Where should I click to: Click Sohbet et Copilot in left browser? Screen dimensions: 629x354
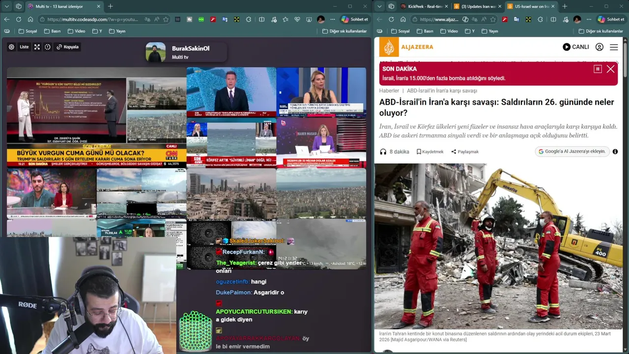coord(355,19)
